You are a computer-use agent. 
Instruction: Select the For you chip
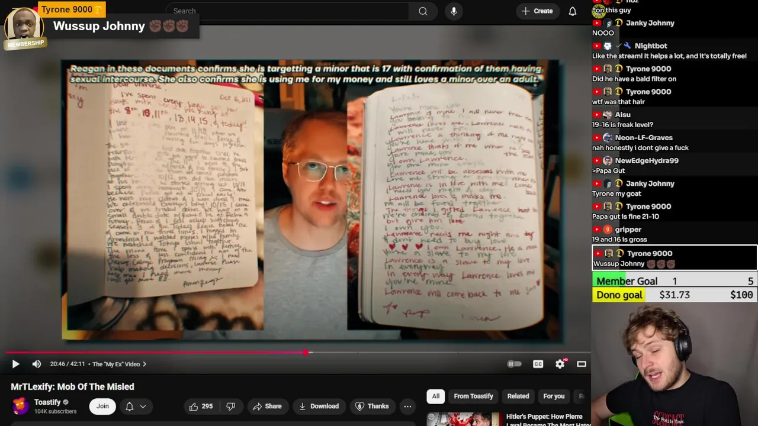554,396
